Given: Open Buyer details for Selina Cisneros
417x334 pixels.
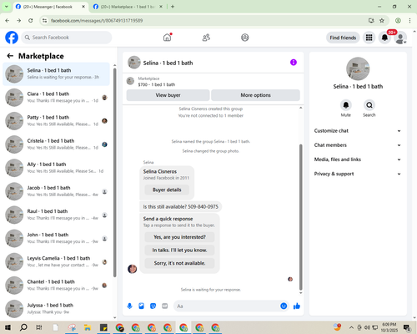Looking at the screenshot, I should (x=167, y=190).
